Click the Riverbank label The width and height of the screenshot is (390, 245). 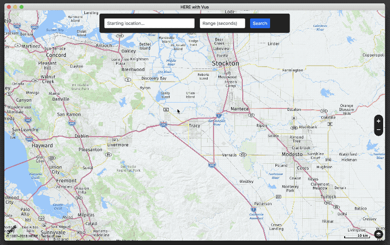tap(308, 127)
